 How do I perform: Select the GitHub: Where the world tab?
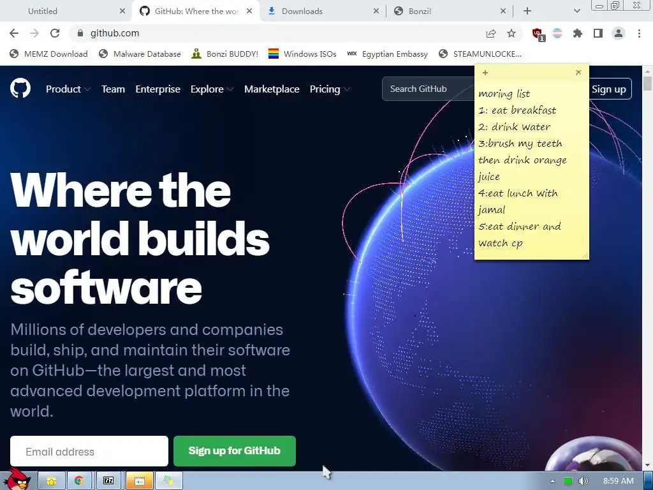[x=196, y=11]
